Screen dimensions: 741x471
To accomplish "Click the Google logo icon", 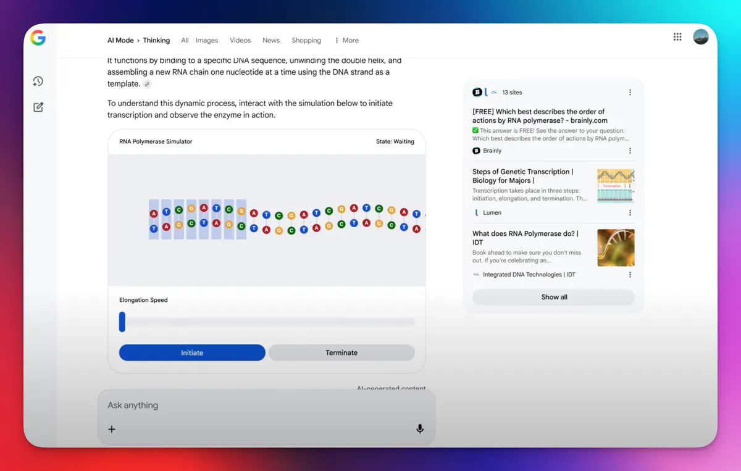I will click(x=38, y=38).
